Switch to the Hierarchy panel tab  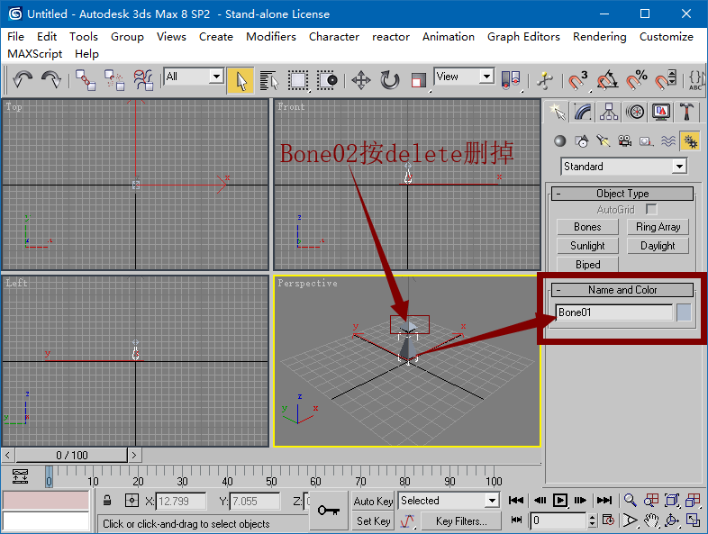610,112
